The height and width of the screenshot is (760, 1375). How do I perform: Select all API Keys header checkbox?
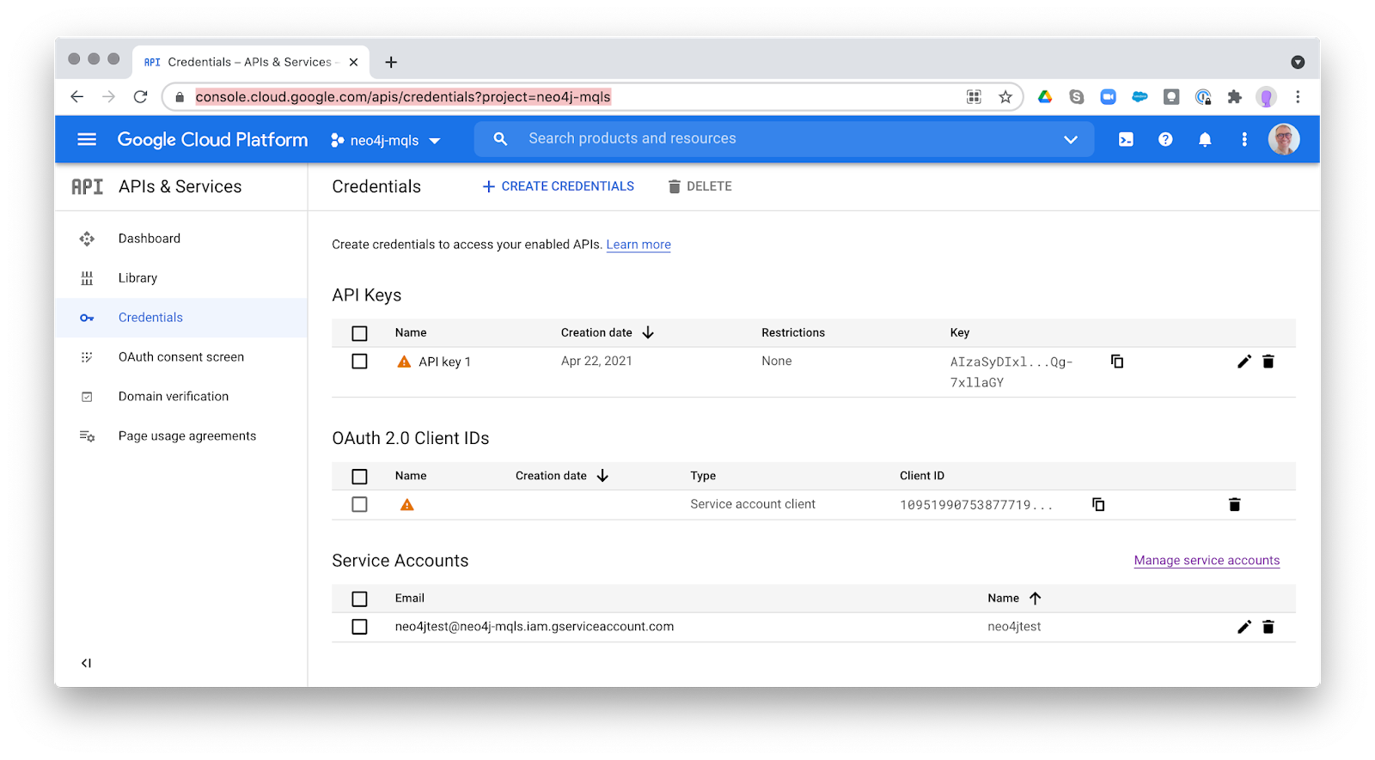tap(360, 333)
